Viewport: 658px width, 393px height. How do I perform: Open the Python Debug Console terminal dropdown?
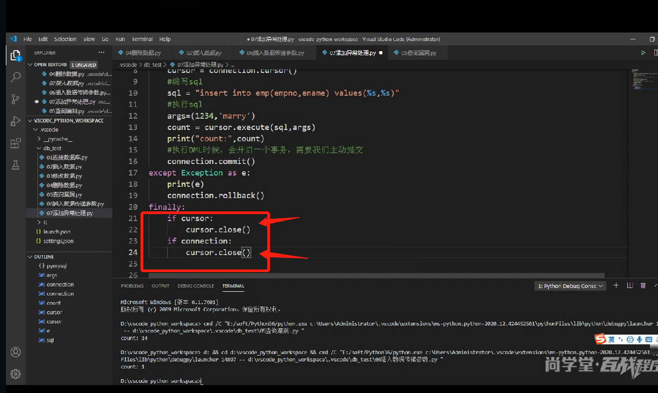[570, 286]
